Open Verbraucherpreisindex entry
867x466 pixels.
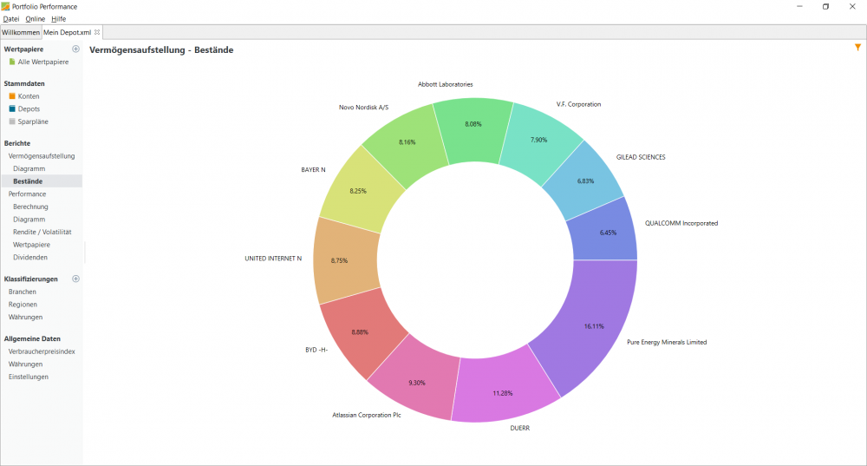tap(42, 351)
